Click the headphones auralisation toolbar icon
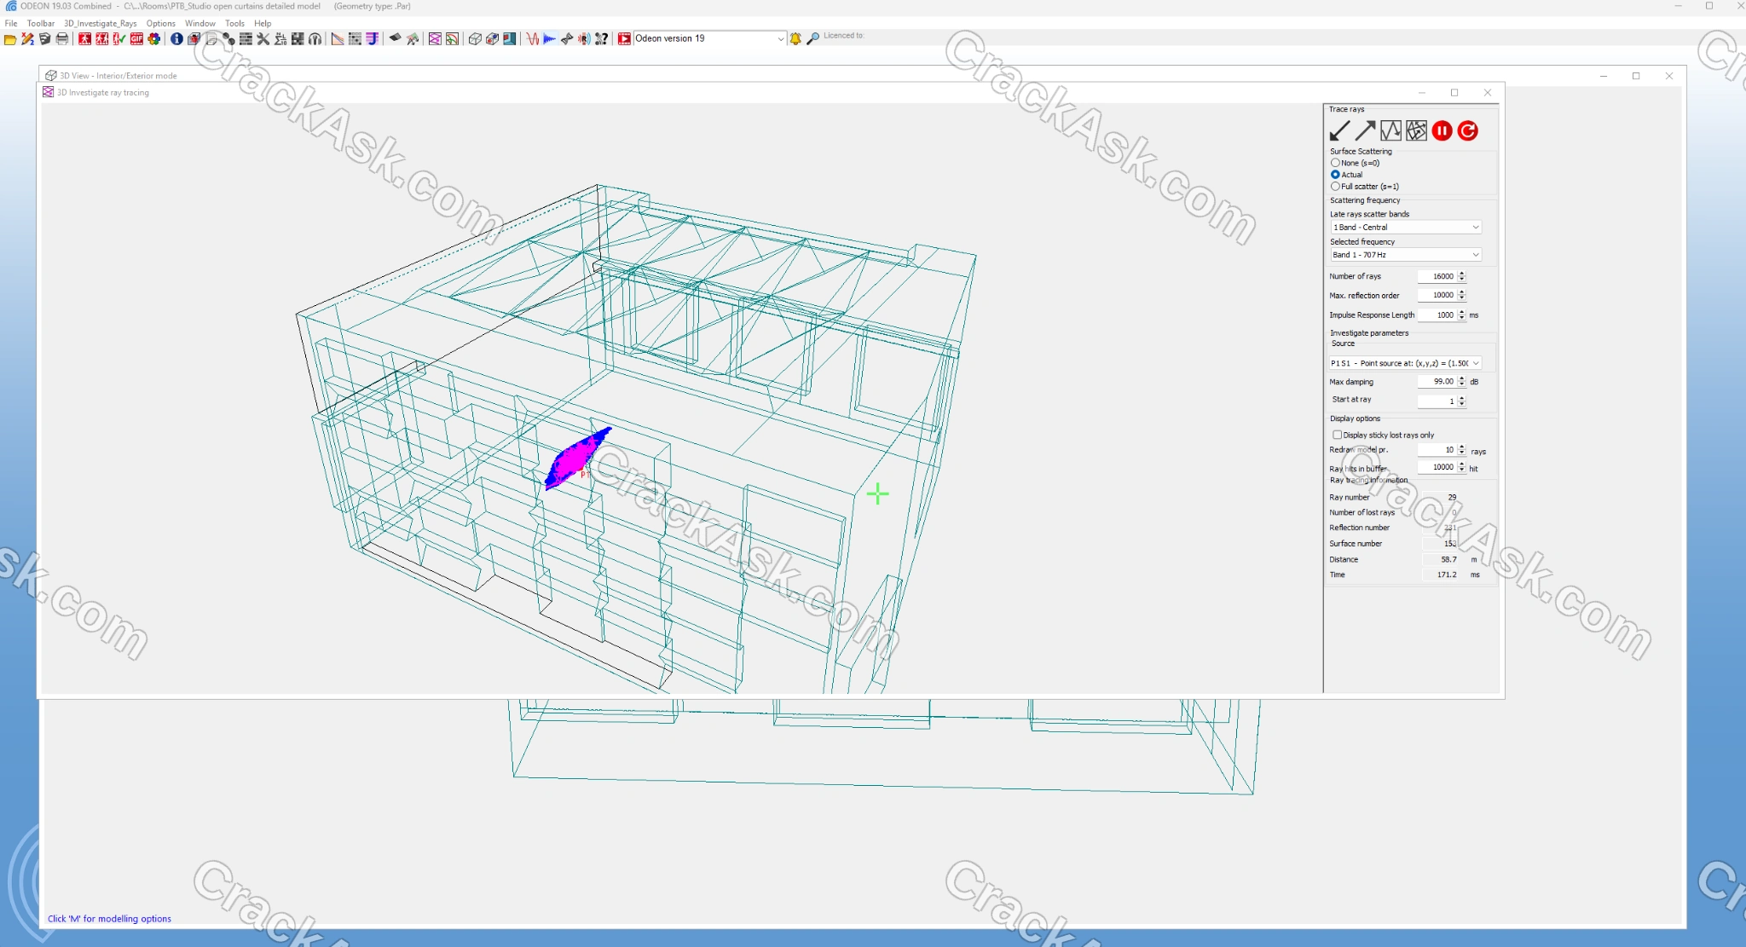The height and width of the screenshot is (947, 1746). coord(315,39)
